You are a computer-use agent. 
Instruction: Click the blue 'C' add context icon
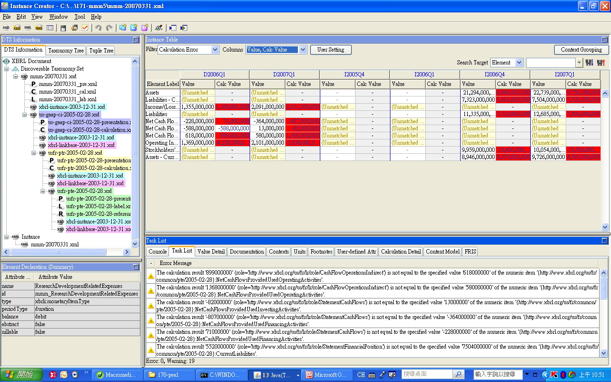coord(134,28)
